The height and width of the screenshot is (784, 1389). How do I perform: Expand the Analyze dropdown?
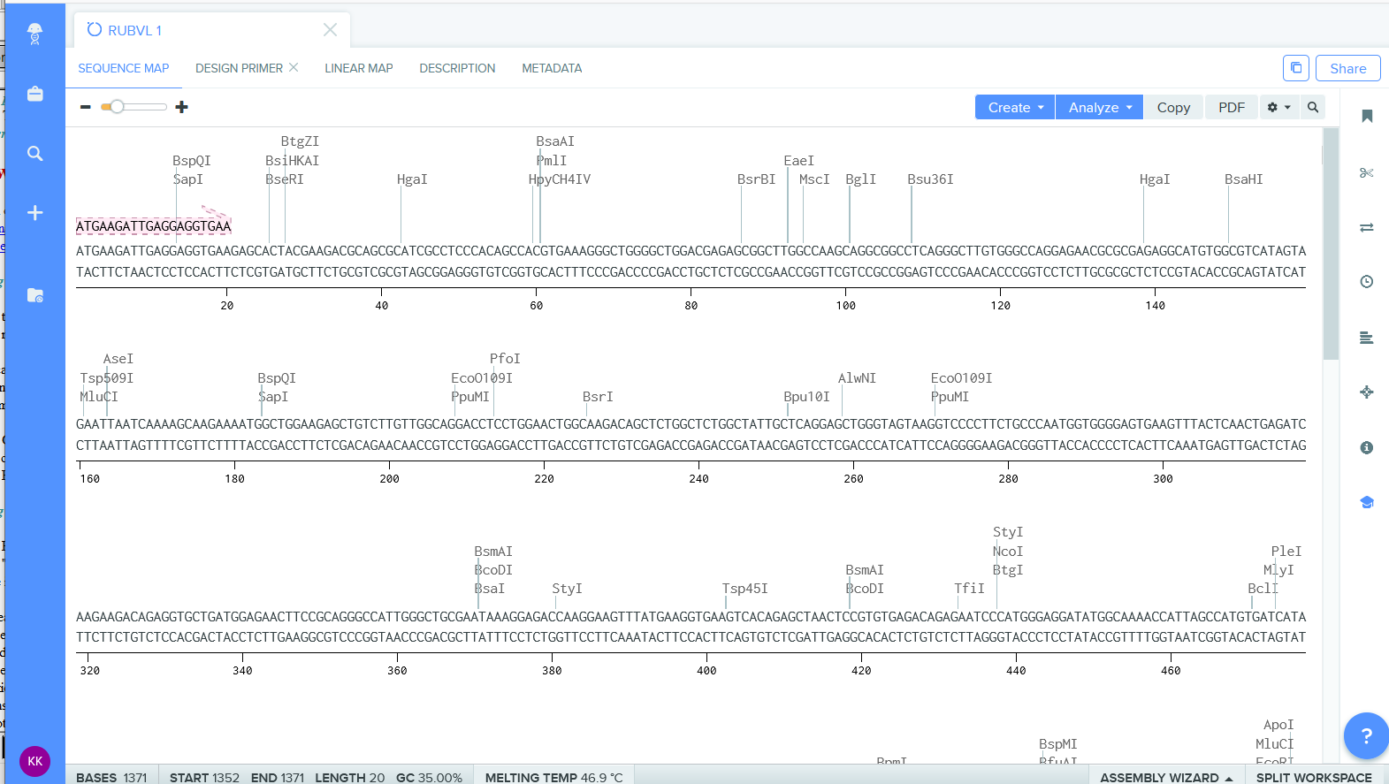pyautogui.click(x=1099, y=107)
